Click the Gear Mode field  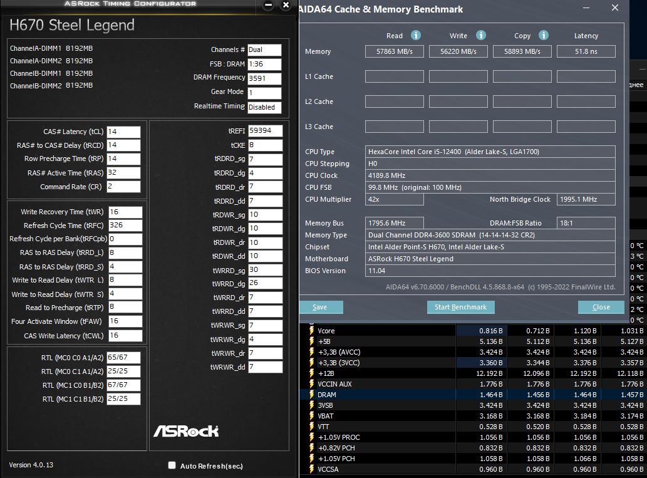point(264,93)
